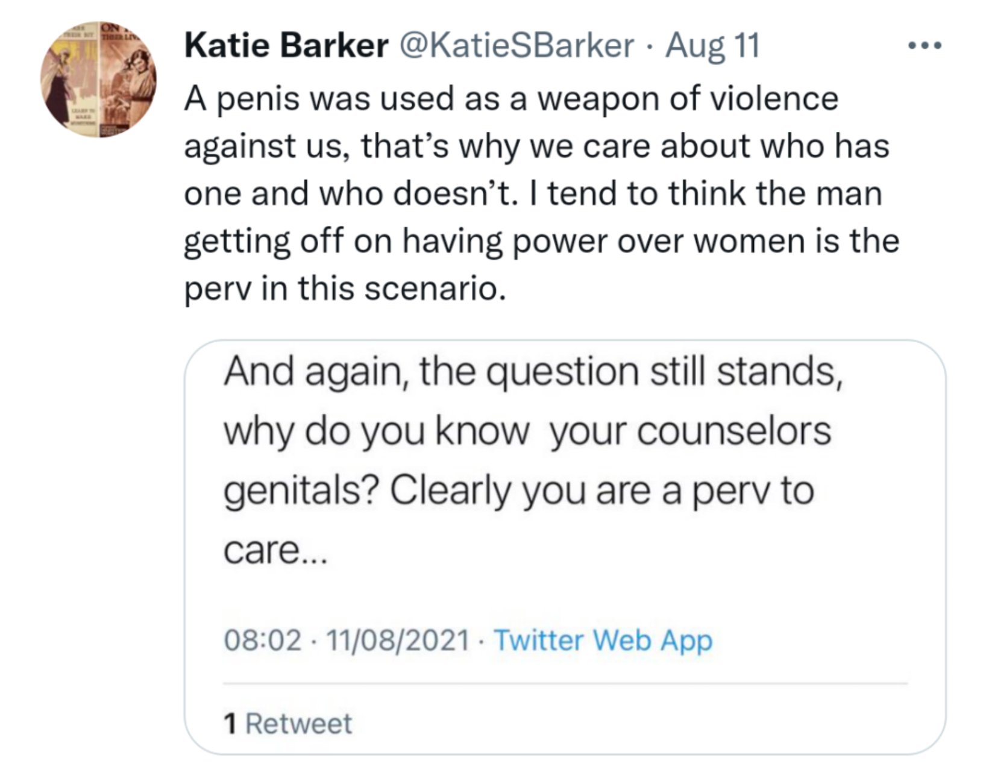986x764 pixels.
Task: Click the bold '1' retweet number
Action: click(230, 723)
